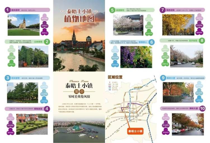
Task: Select the middle blue clover icon in section 3
Action: click(44, 93)
